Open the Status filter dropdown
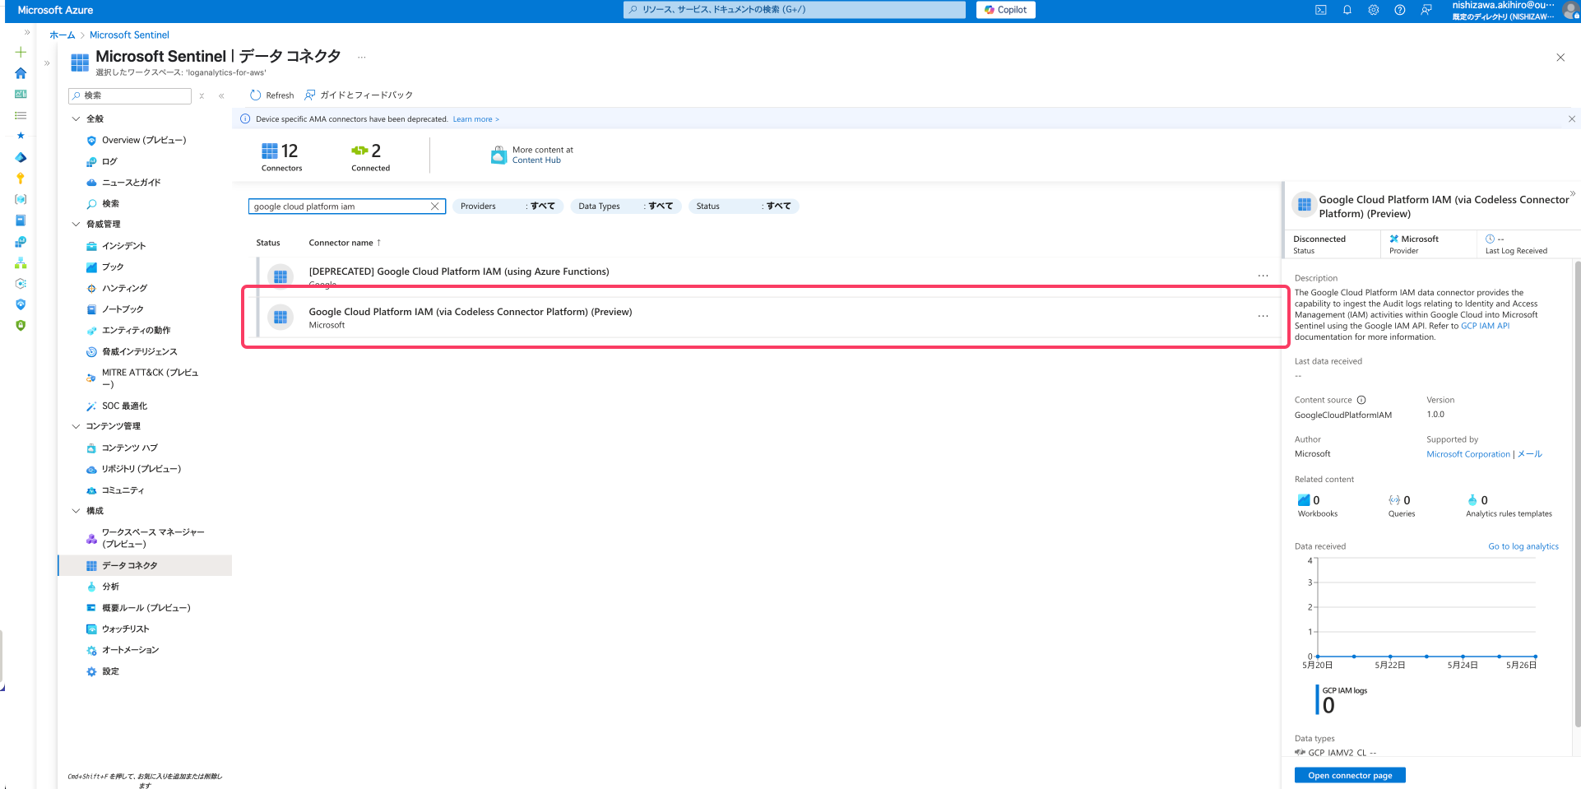 coord(744,207)
